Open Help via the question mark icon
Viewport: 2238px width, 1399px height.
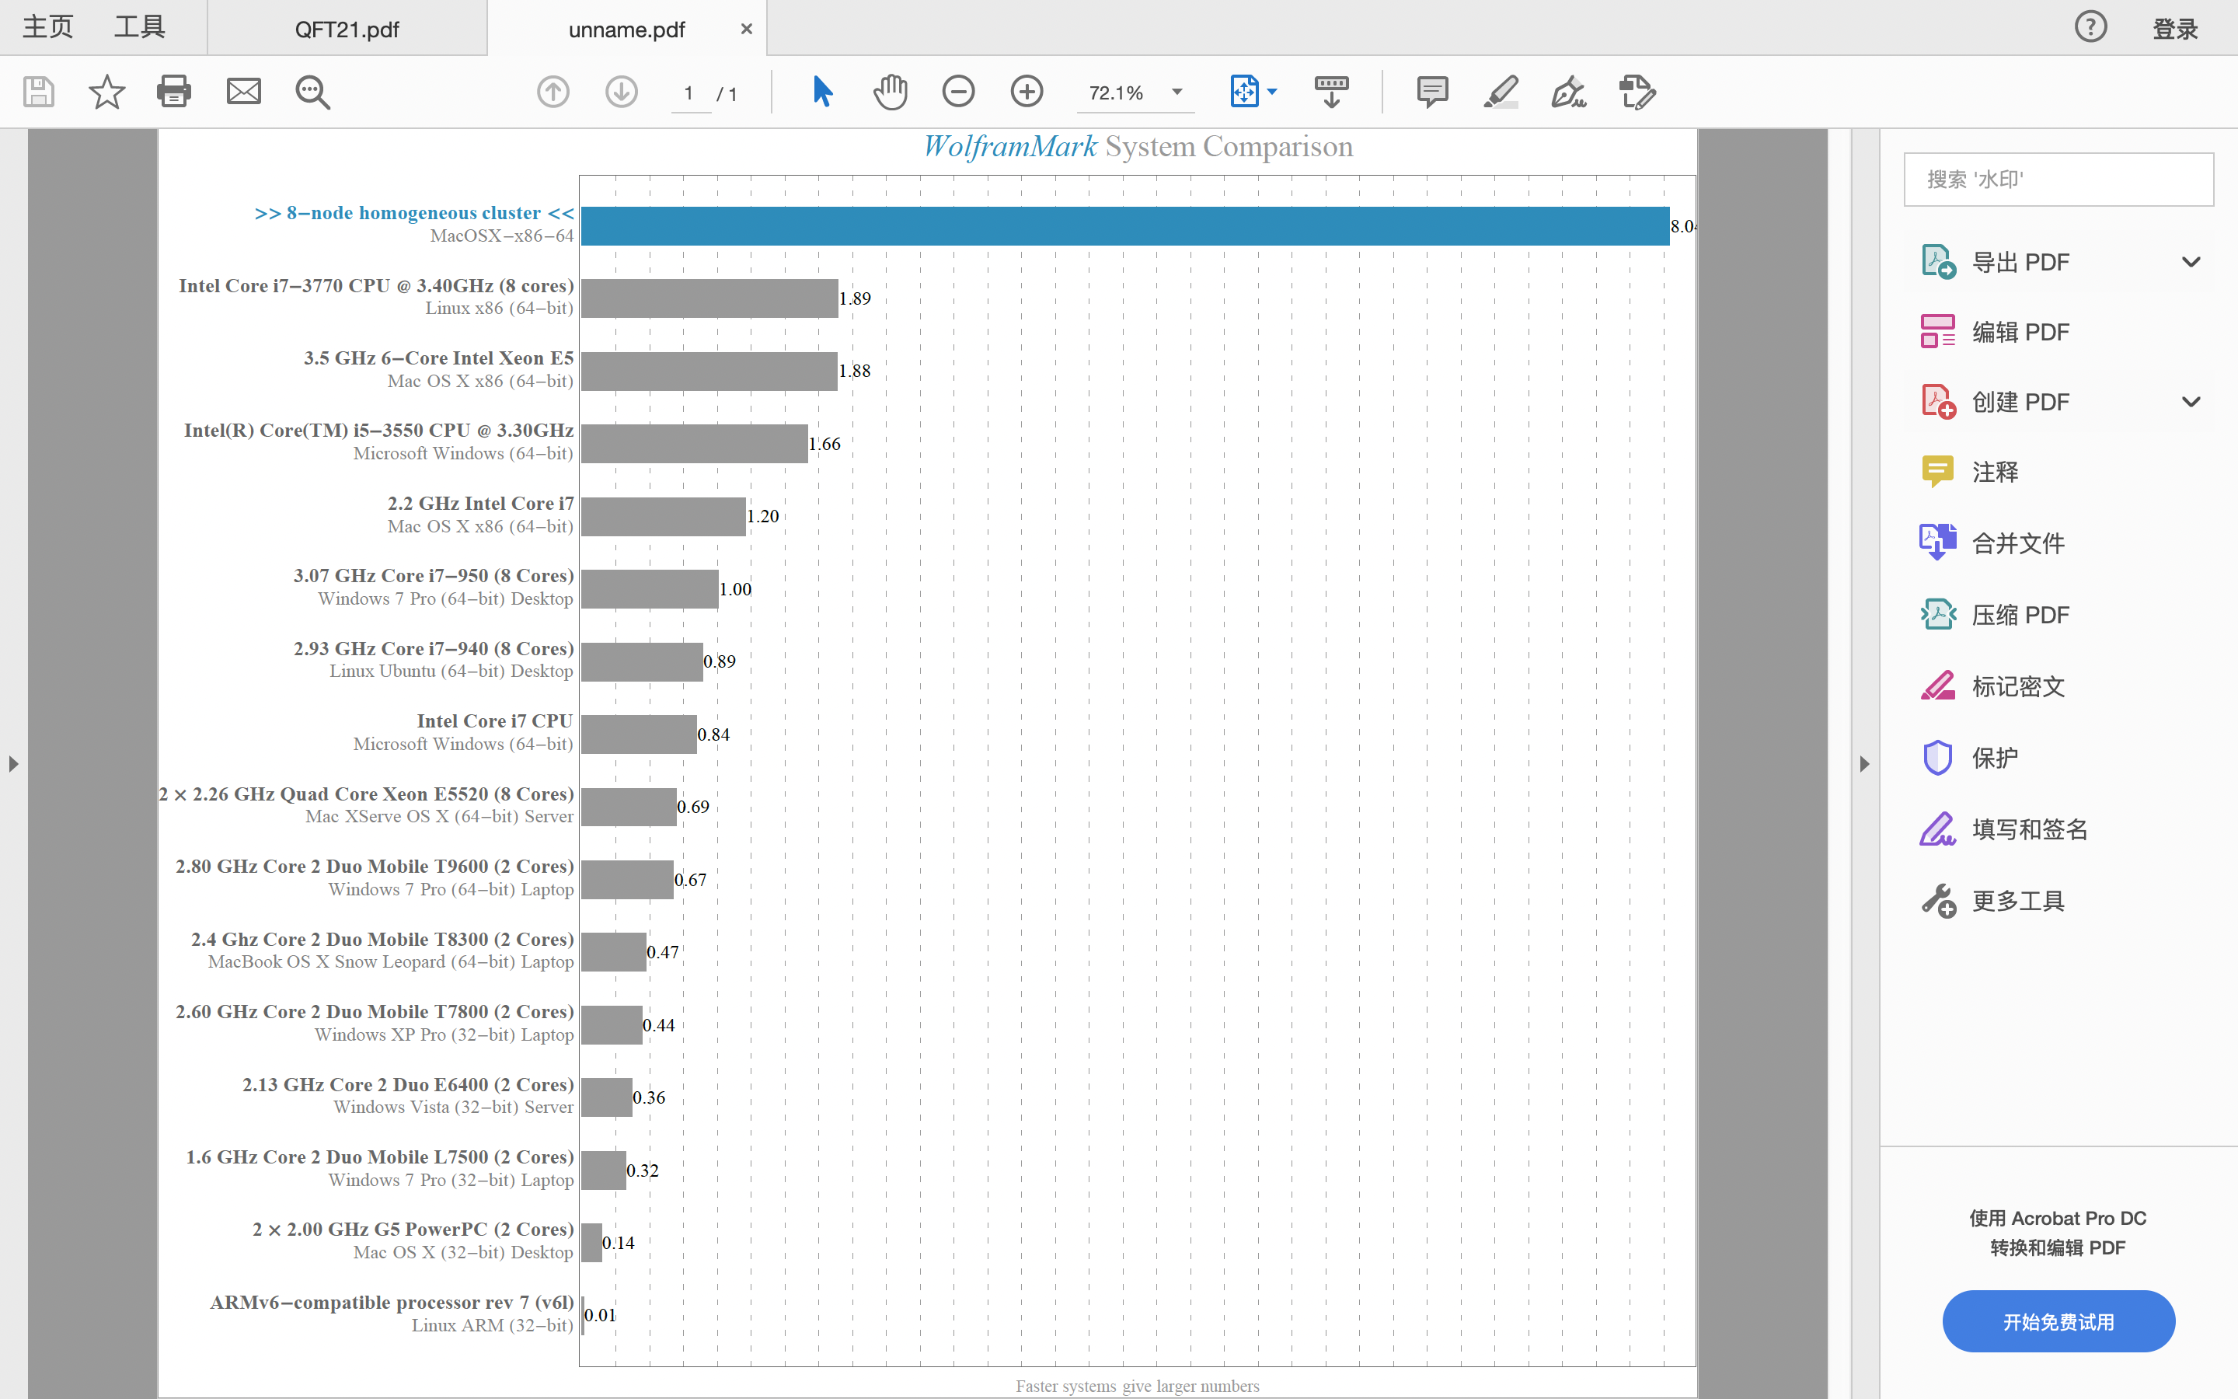pyautogui.click(x=2091, y=27)
